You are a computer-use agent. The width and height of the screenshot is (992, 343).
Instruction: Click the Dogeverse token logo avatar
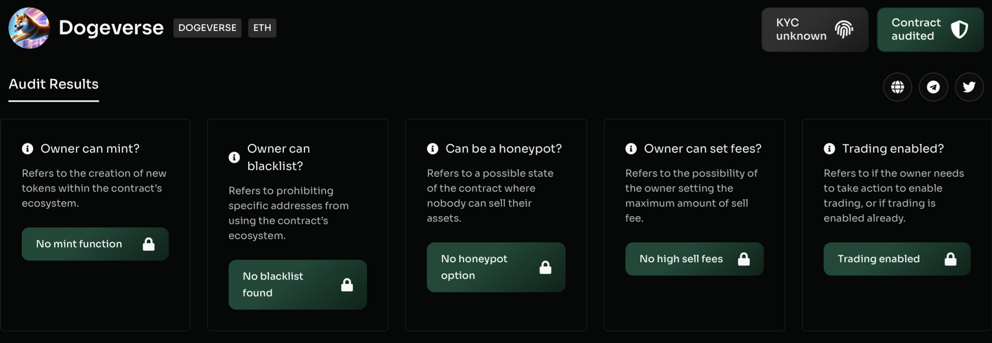[x=29, y=28]
